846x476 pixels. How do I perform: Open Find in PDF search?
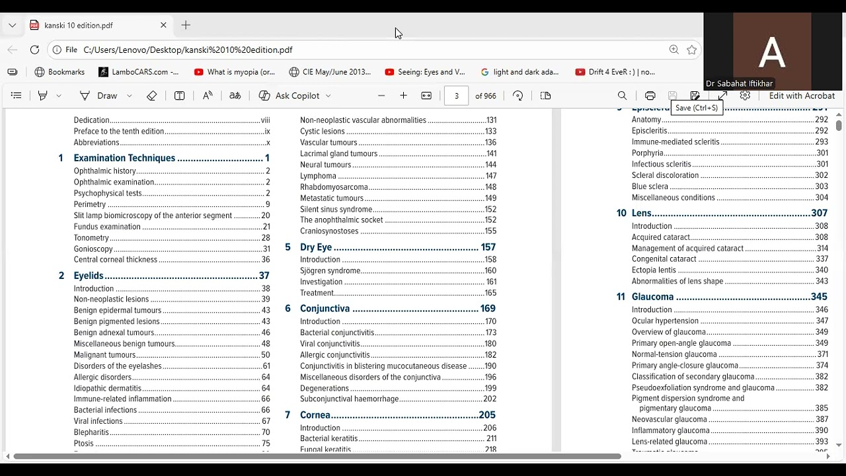[622, 96]
